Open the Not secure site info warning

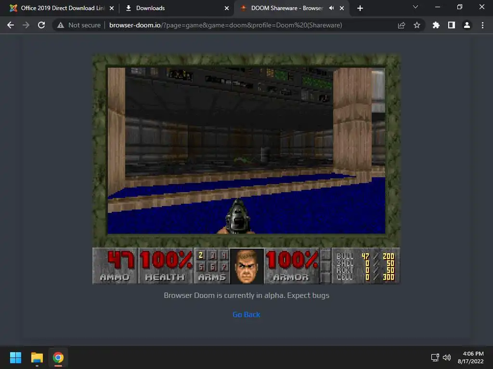click(x=79, y=25)
